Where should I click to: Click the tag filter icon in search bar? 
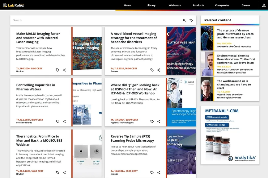[x=191, y=20]
